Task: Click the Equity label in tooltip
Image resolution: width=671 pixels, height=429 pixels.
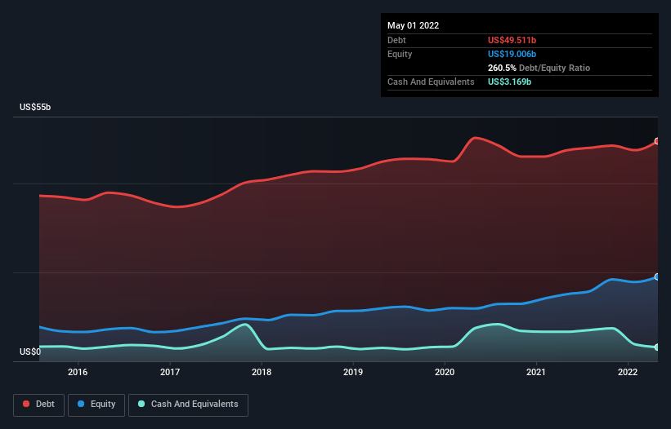Action: 400,54
